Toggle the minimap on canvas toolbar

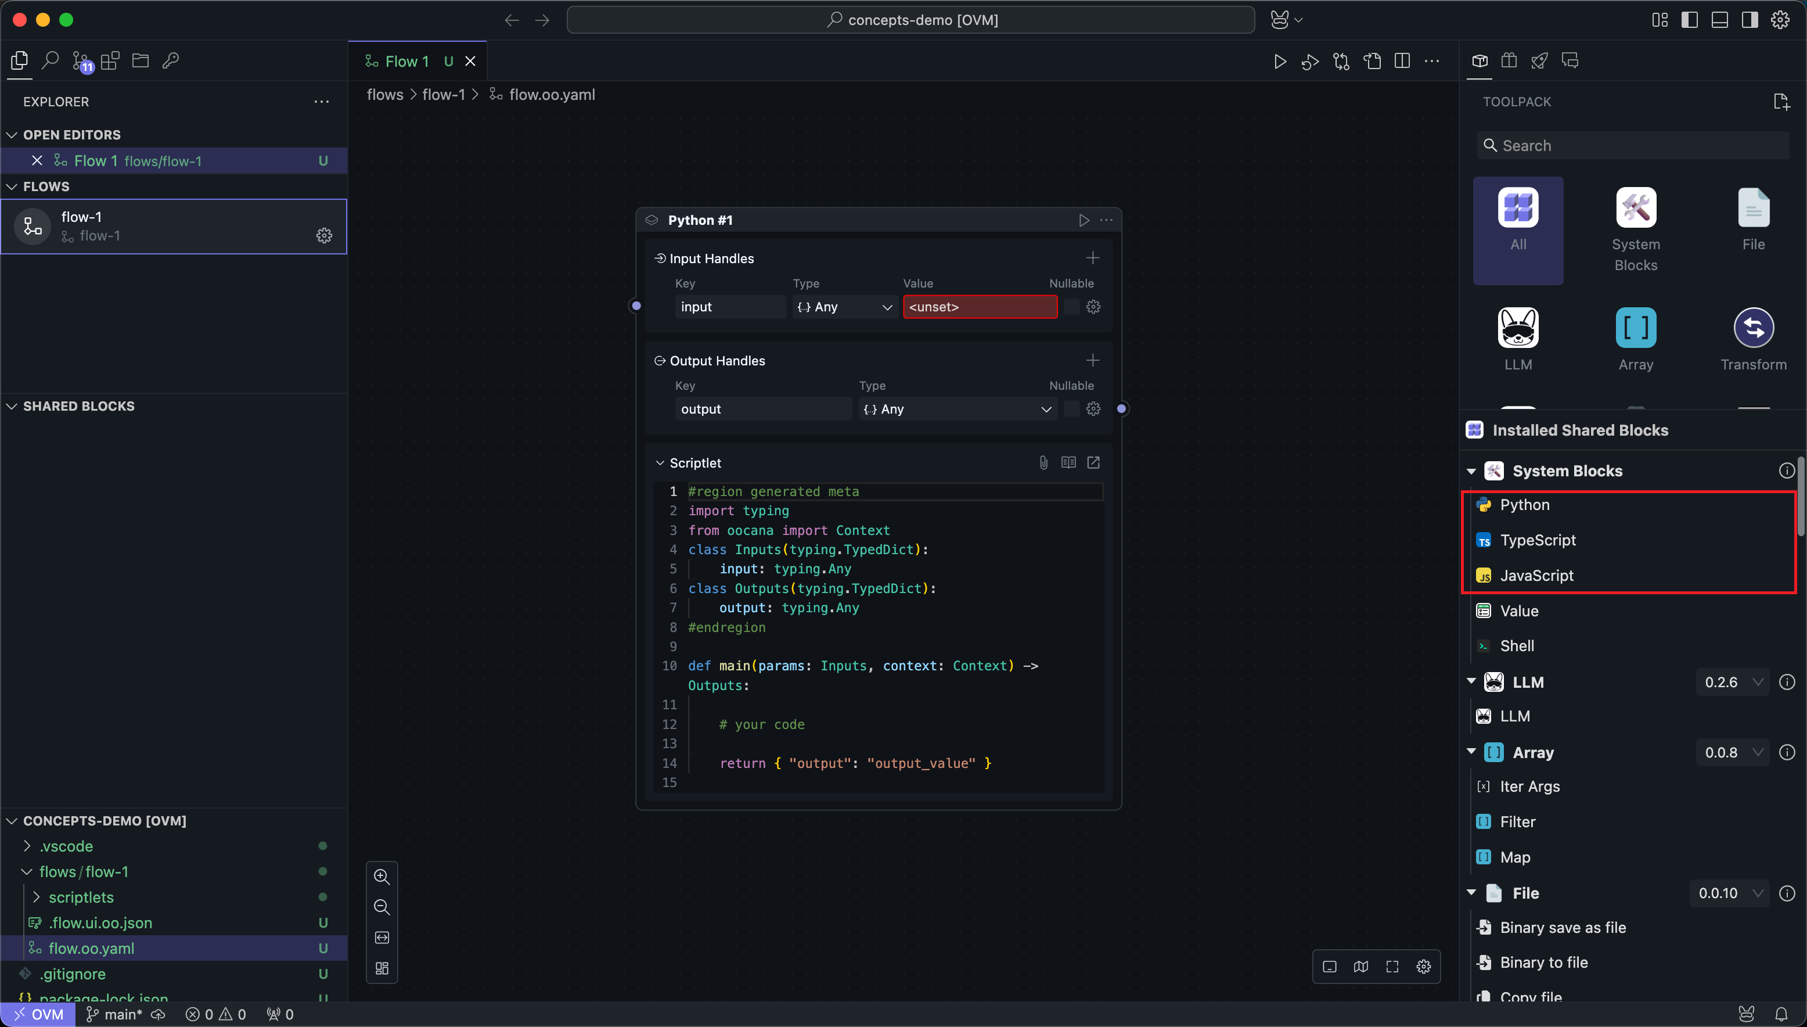click(x=1360, y=967)
